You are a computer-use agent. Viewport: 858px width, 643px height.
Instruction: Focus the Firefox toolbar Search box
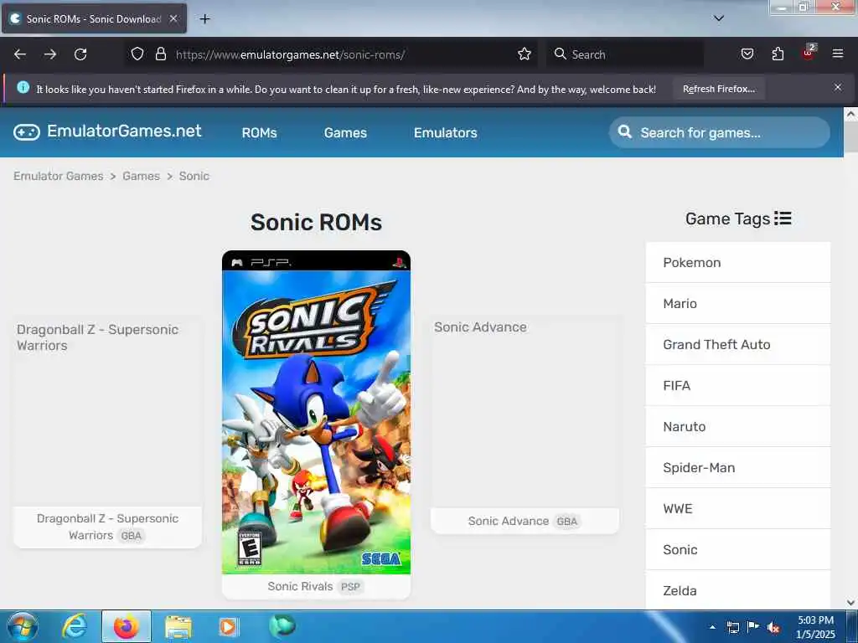tap(625, 54)
